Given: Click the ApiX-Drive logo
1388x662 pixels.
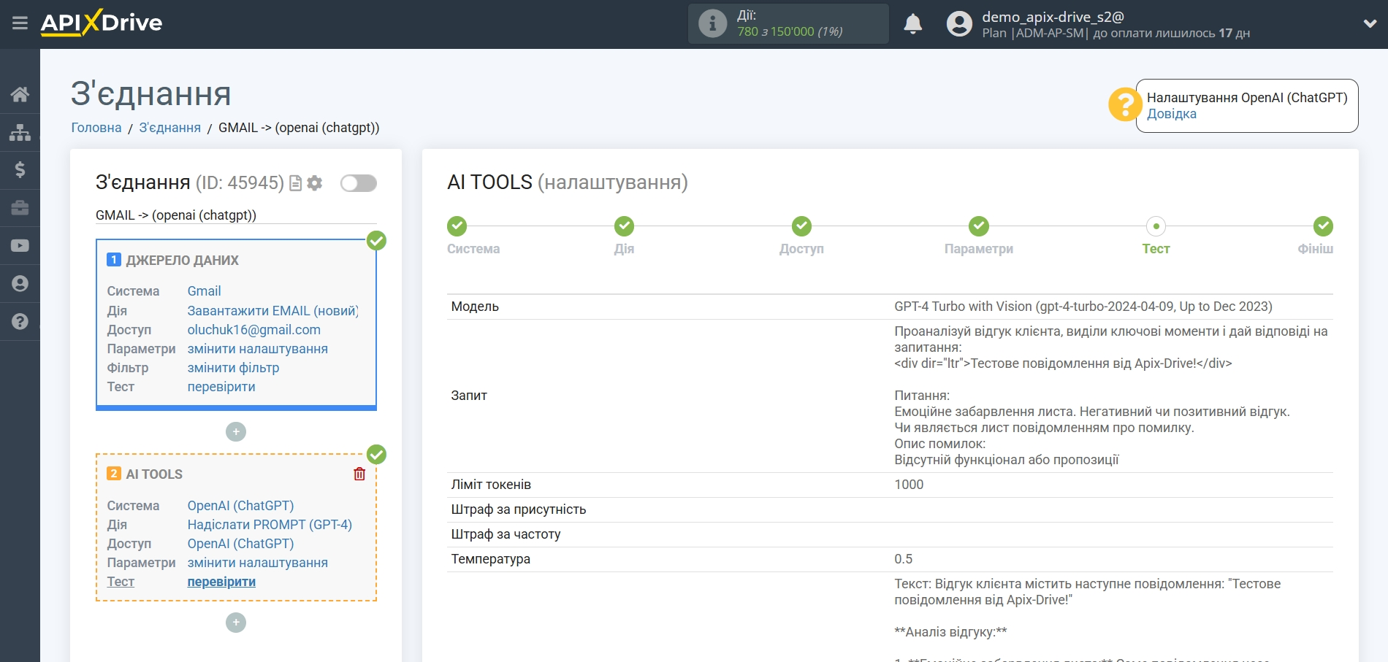Looking at the screenshot, I should [x=102, y=23].
